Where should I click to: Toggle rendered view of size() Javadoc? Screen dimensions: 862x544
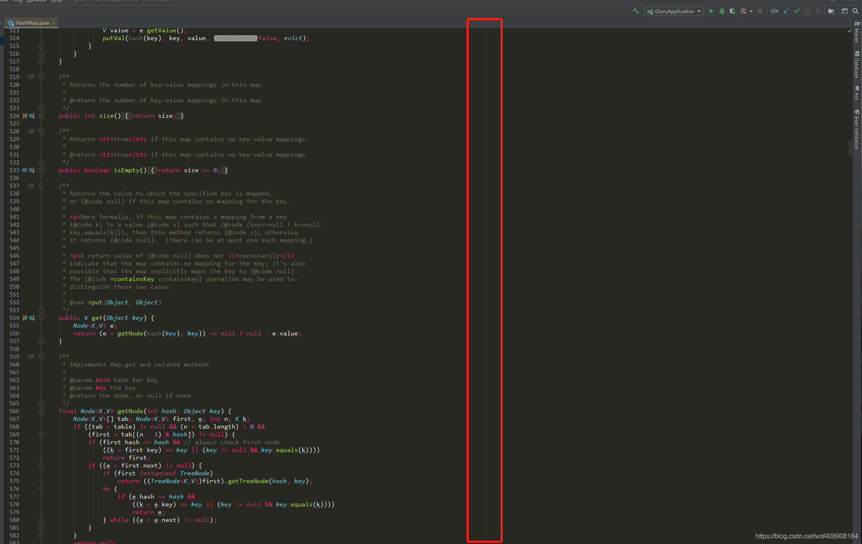click(32, 77)
